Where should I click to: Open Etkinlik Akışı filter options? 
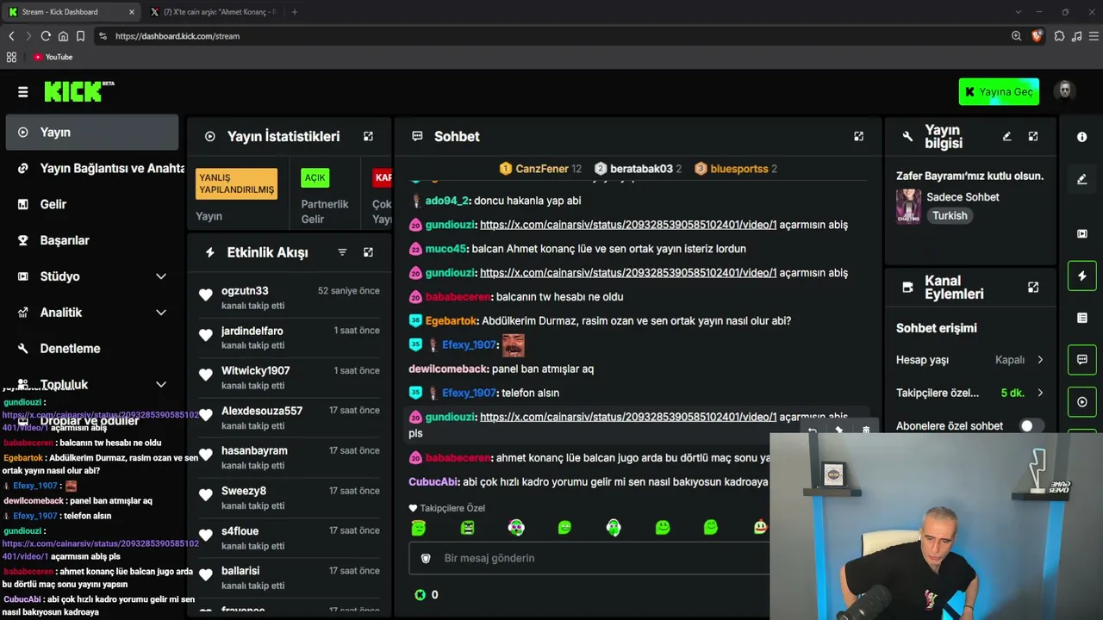[x=342, y=252]
